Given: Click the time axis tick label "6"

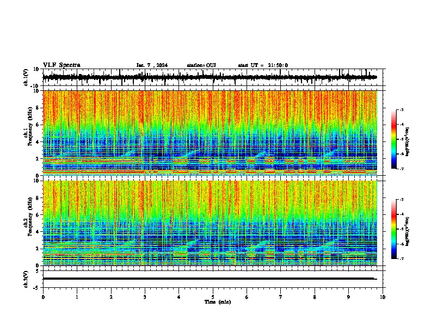Looking at the screenshot, I should pos(247,297).
